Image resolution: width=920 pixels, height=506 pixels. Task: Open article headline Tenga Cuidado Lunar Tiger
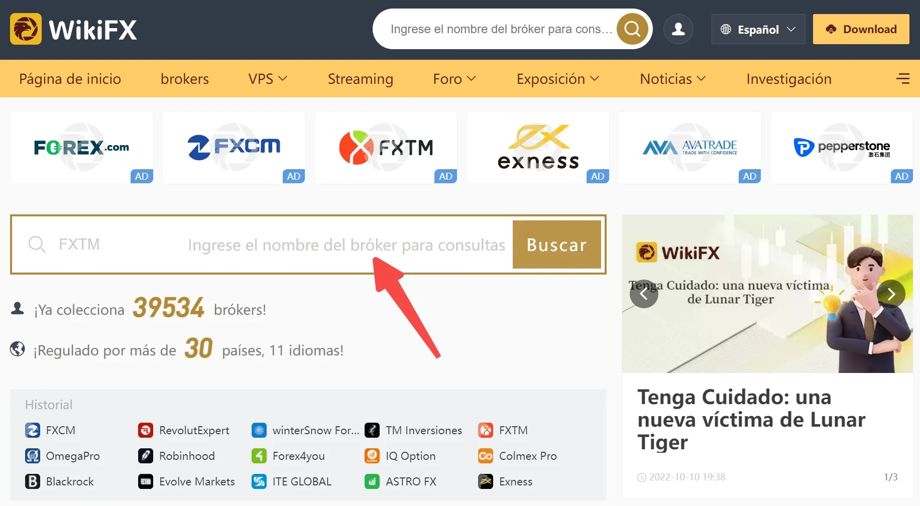751,420
